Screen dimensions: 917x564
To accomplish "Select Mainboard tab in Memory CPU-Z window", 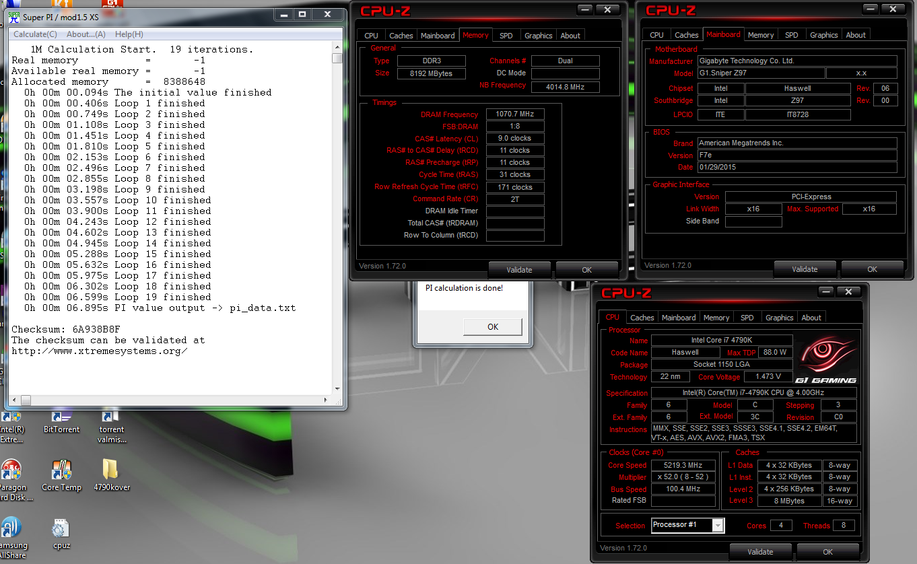I will pos(437,35).
